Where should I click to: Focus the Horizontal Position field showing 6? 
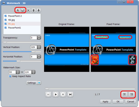click(x=34, y=56)
